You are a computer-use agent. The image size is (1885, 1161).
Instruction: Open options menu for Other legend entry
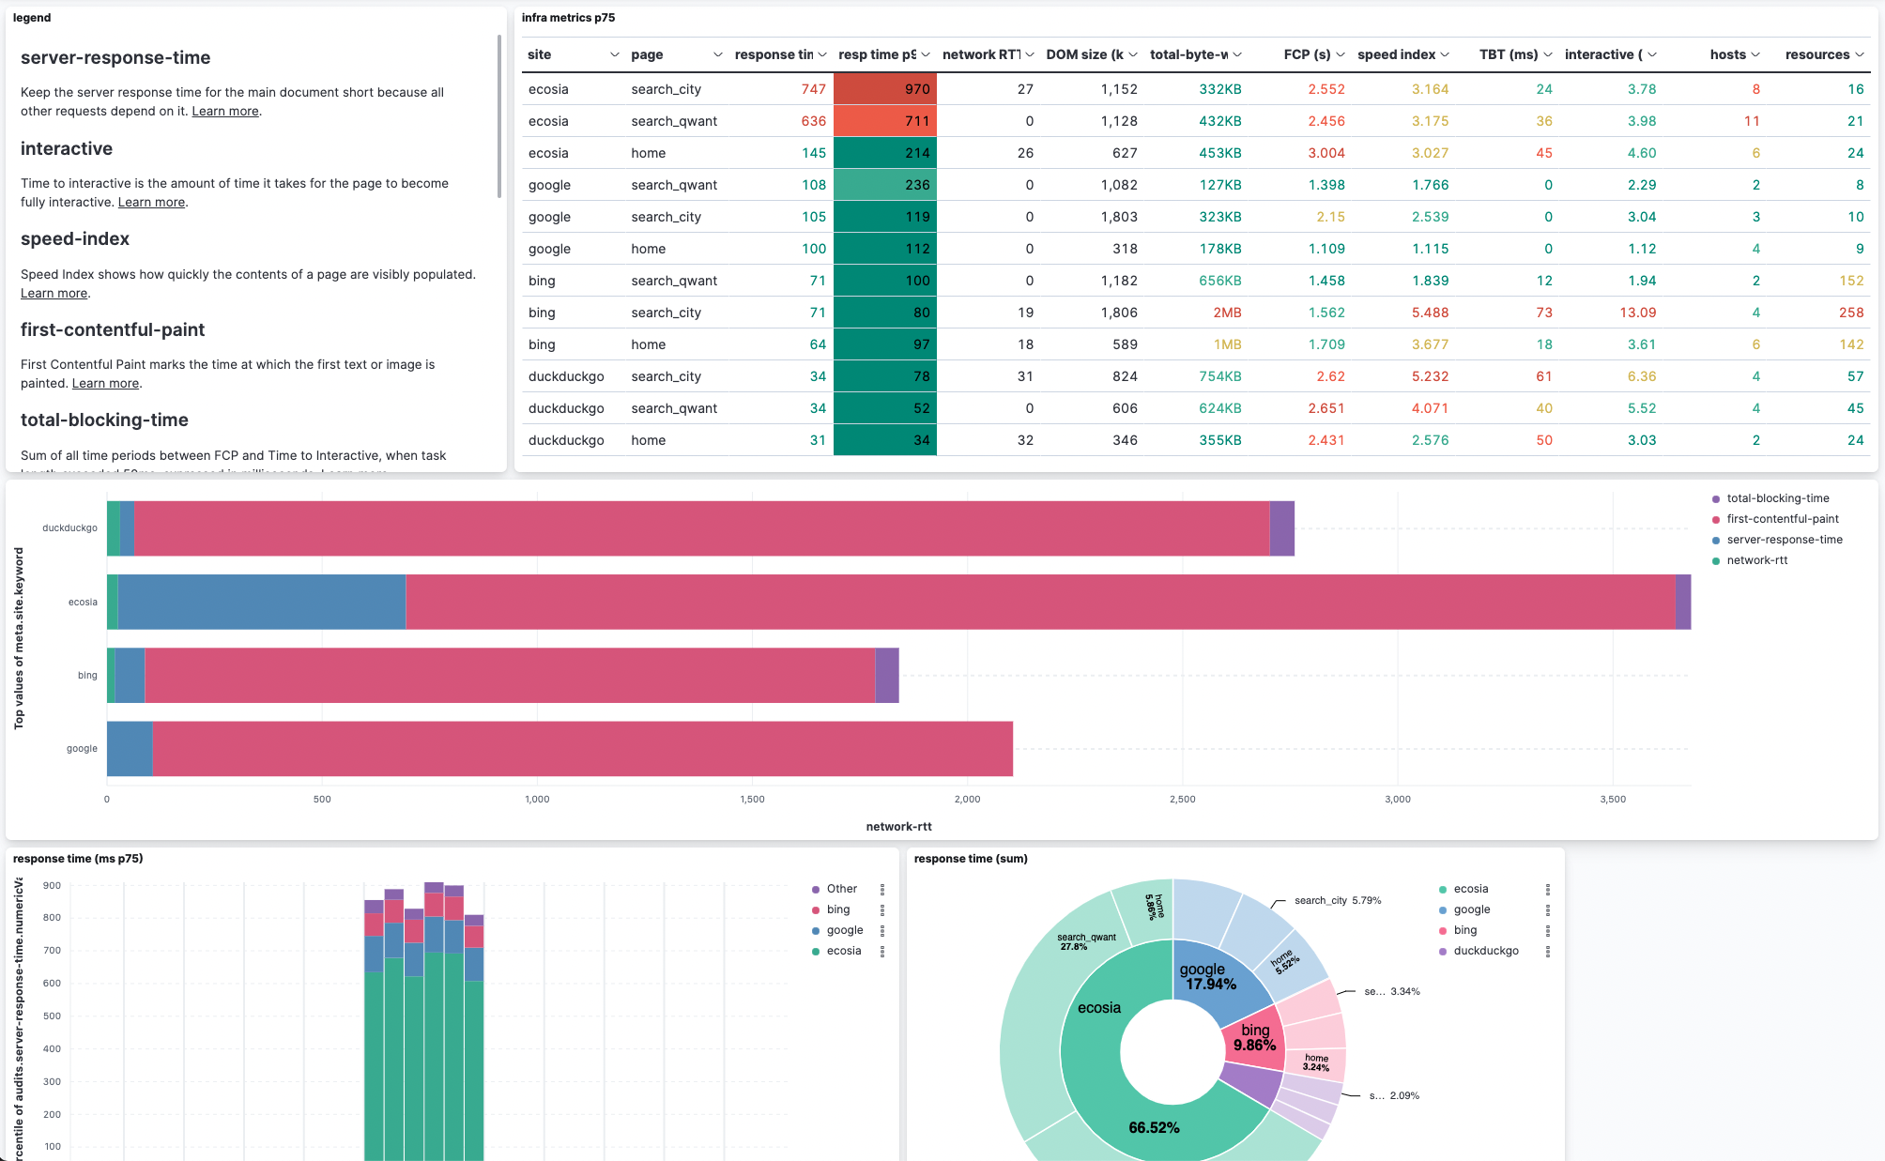pyautogui.click(x=882, y=889)
